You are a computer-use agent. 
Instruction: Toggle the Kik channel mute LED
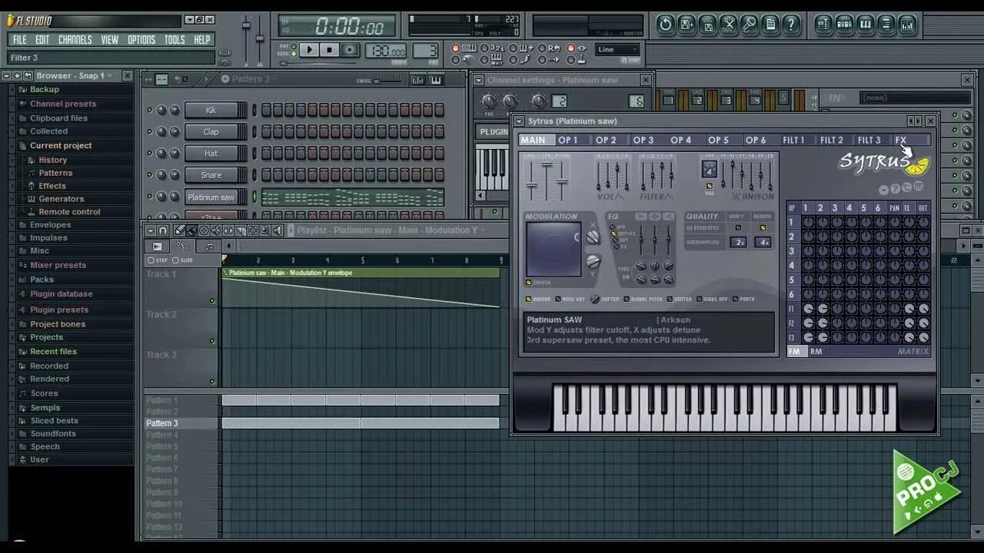pos(149,110)
